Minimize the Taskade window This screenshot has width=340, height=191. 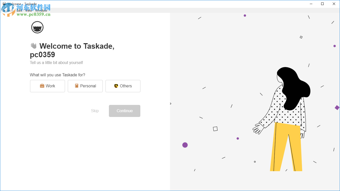click(311, 4)
